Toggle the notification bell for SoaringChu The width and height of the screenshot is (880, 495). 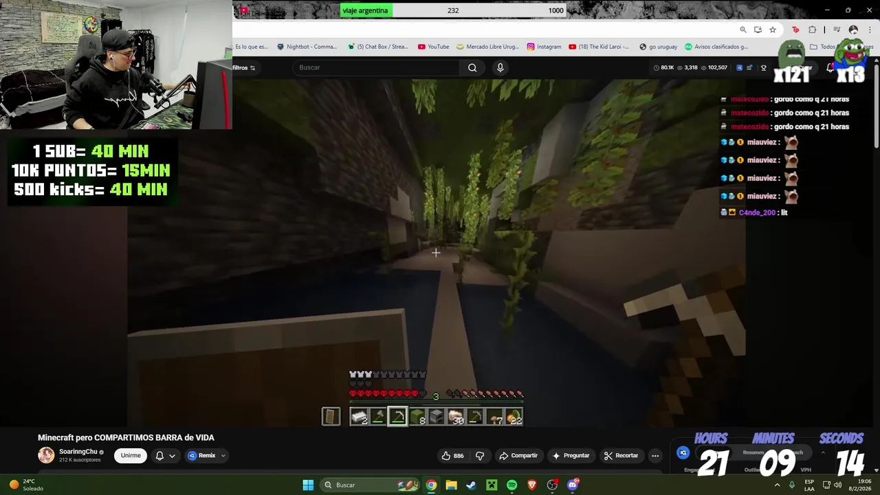(x=159, y=455)
